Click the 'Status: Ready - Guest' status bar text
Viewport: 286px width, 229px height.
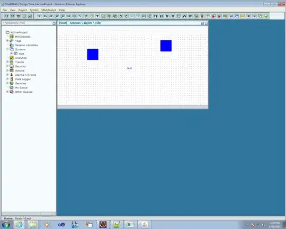[17, 218]
